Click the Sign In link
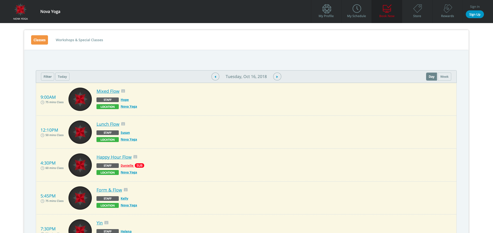Image resolution: width=493 pixels, height=233 pixels. [475, 7]
